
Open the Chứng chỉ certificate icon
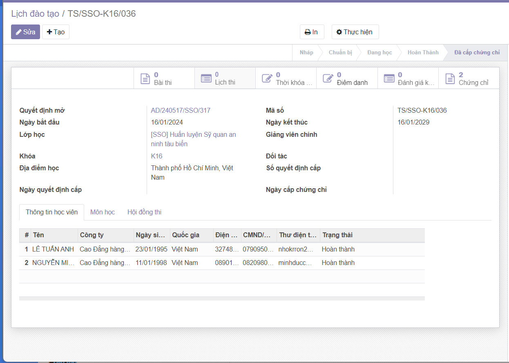pyautogui.click(x=450, y=78)
